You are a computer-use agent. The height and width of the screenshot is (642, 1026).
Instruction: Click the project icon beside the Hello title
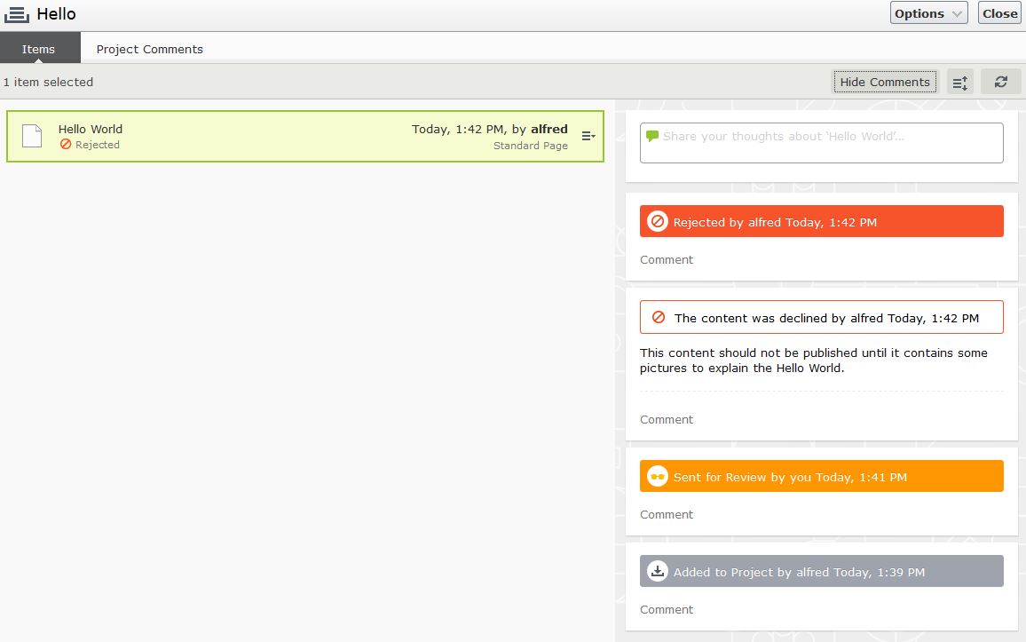[17, 14]
